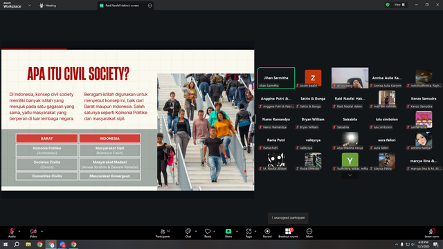Click Satrio & Bunga participant tile
This screenshot has height=249, width=443.
click(x=313, y=99)
